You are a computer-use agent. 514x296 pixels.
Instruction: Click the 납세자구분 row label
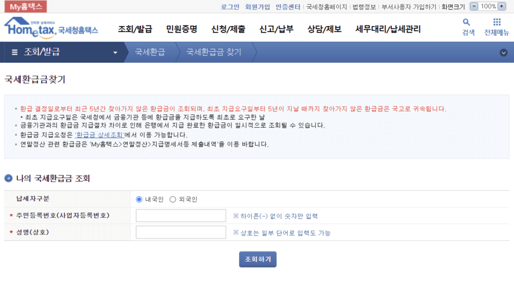pos(33,199)
